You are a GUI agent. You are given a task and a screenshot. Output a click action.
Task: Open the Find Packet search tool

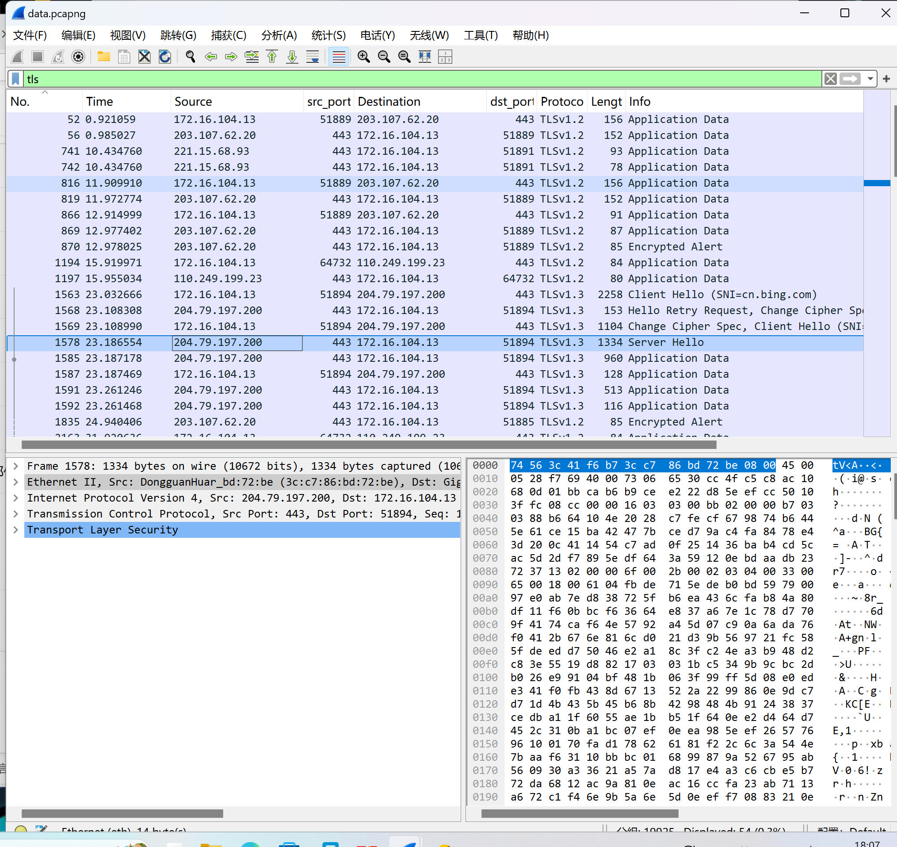coord(190,57)
